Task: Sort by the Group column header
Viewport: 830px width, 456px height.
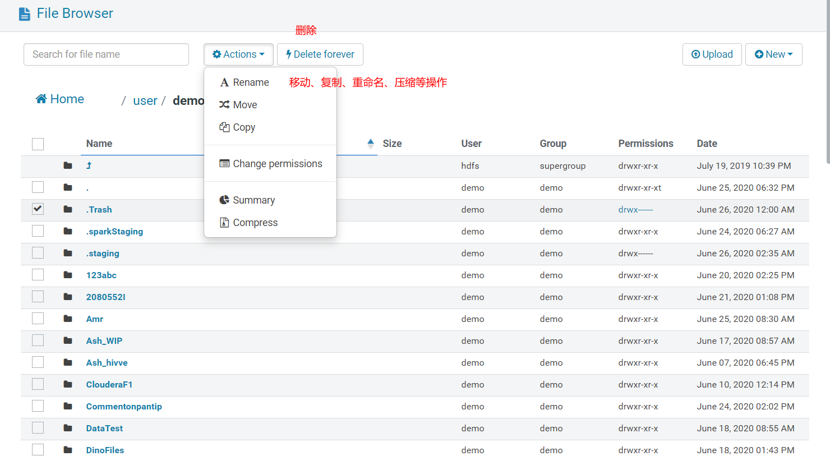Action: pos(553,144)
